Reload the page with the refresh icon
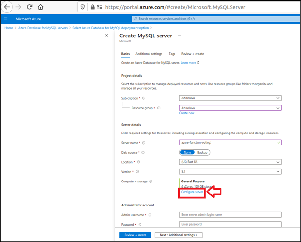 coord(29,7)
